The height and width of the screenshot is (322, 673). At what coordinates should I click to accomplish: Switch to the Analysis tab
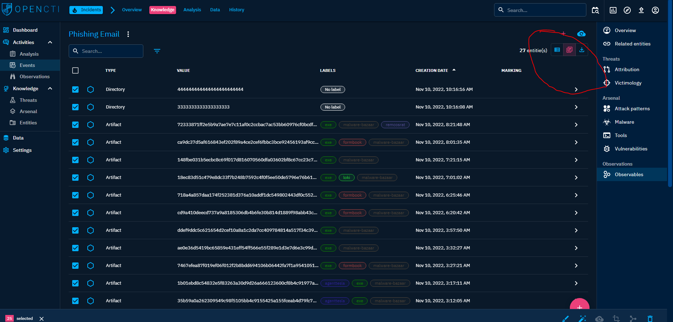(192, 10)
